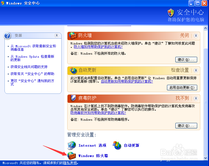The image size is (209, 166).
Task: Open the 隐私声明 link in status bar
Action: point(70,163)
